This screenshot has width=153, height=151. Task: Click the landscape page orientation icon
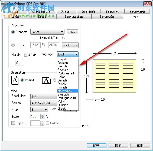point(47,81)
